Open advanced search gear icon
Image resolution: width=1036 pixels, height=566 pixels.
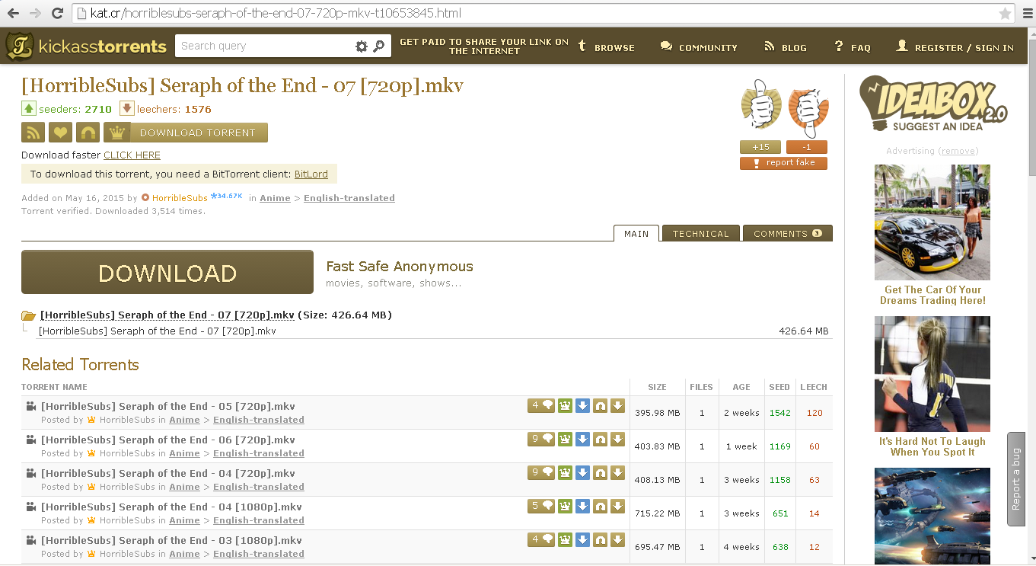(361, 46)
